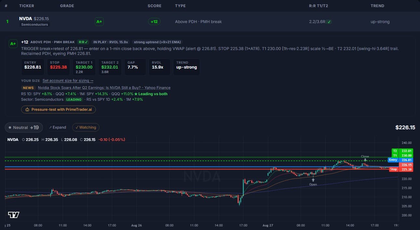This screenshot has height=230, width=420.
Task: Click the 240.00 price axis label
Action: pyautogui.click(x=407, y=143)
